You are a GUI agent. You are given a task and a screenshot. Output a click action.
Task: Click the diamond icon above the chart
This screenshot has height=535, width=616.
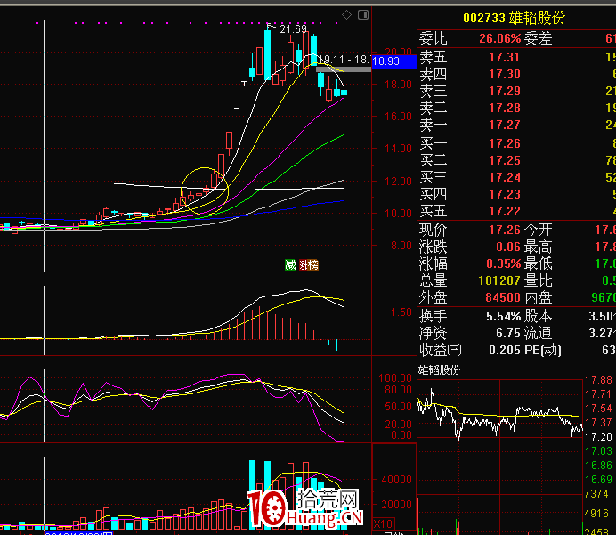pos(346,14)
